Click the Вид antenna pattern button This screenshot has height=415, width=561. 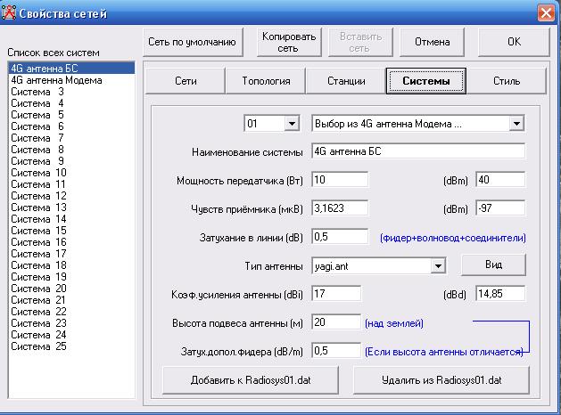(x=493, y=264)
